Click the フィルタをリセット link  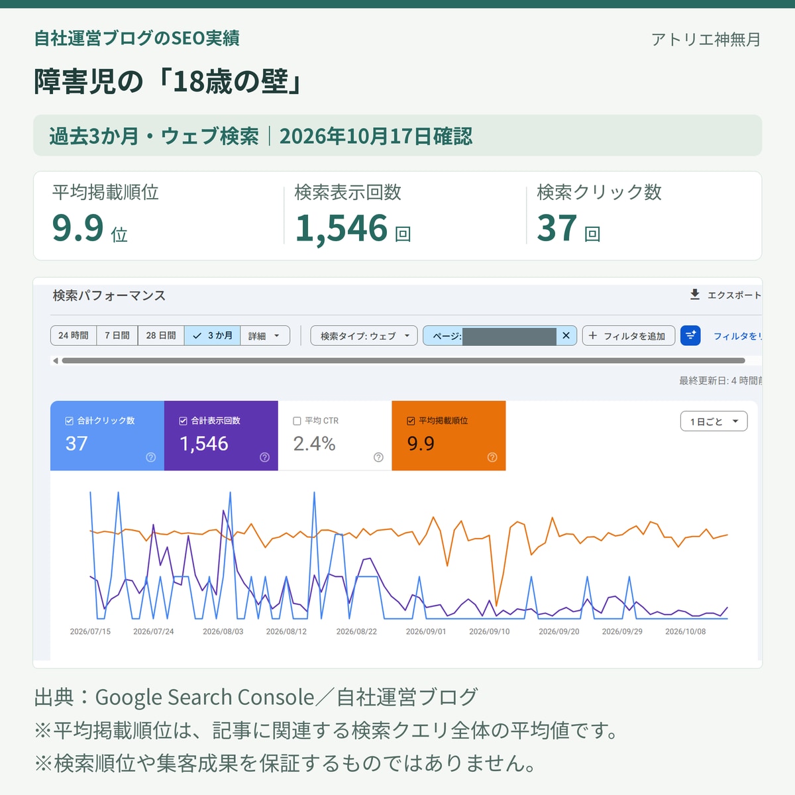coord(737,336)
